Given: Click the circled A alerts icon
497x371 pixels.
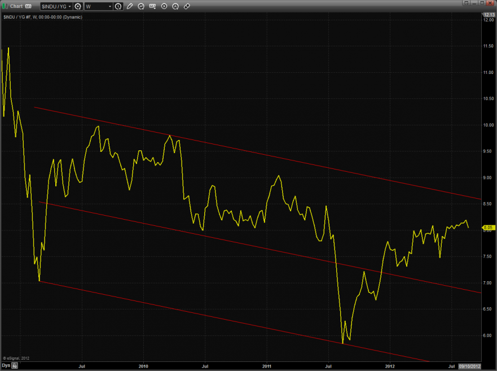Looking at the screenshot, I should (175, 6).
